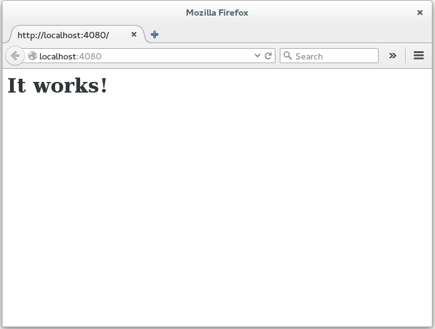Reload the current page
The image size is (435, 329).
269,56
